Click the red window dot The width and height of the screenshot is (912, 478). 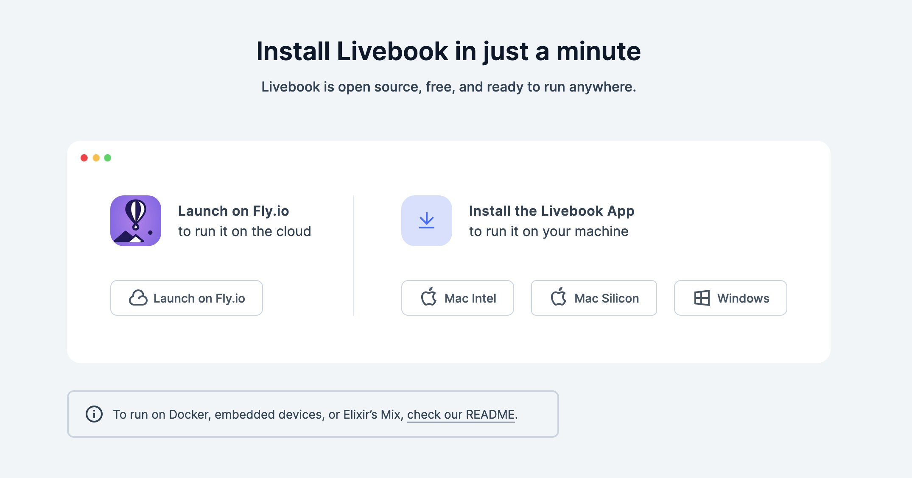[x=84, y=158]
